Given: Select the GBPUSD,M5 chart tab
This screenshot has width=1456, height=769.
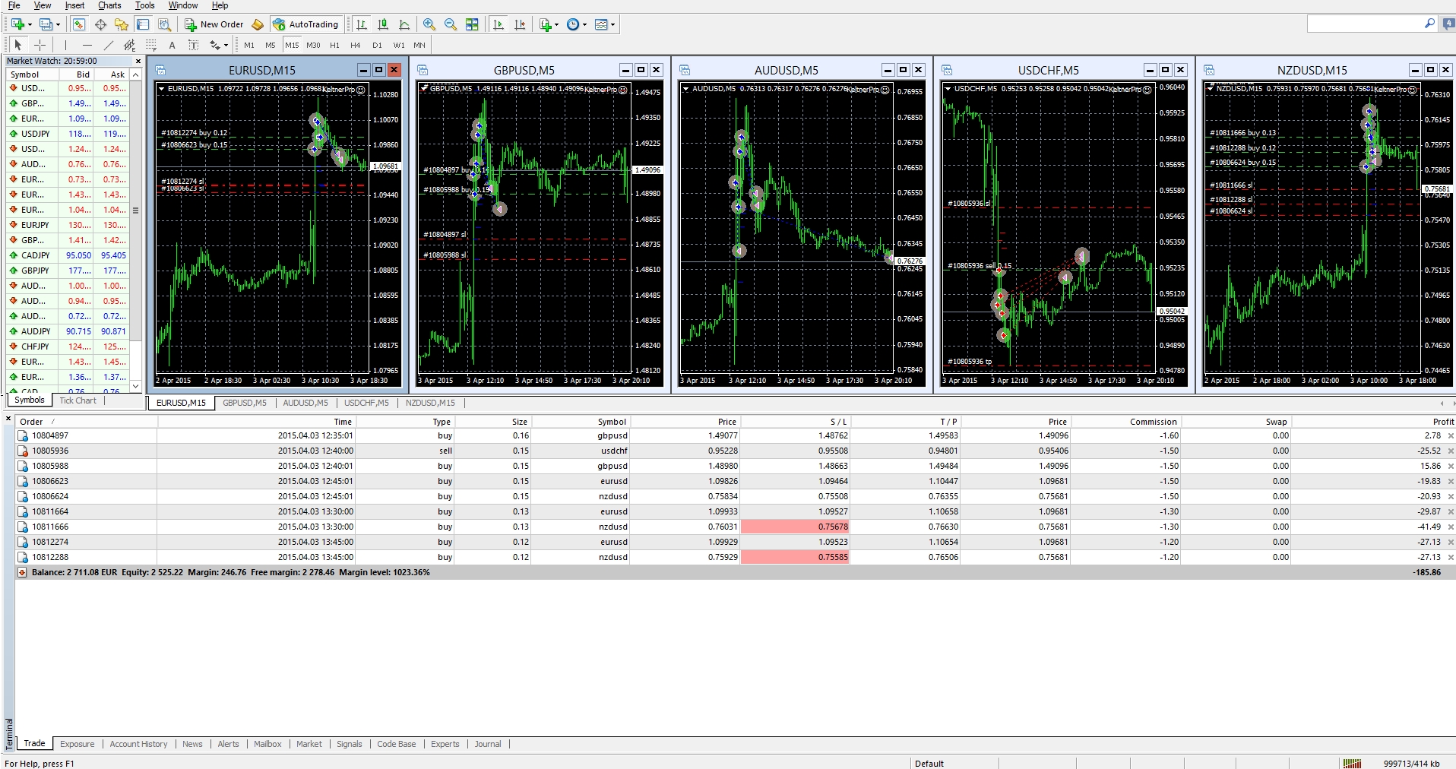Looking at the screenshot, I should click(x=244, y=403).
